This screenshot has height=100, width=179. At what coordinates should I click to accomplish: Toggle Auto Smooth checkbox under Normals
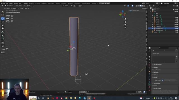click(162, 80)
